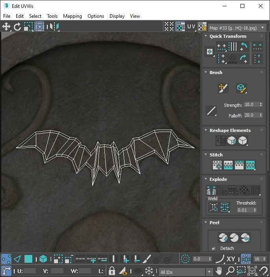Open the Select menu

(x=35, y=16)
